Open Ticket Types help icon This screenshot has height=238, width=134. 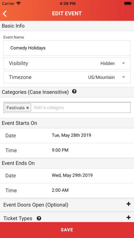pyautogui.click(x=39, y=219)
